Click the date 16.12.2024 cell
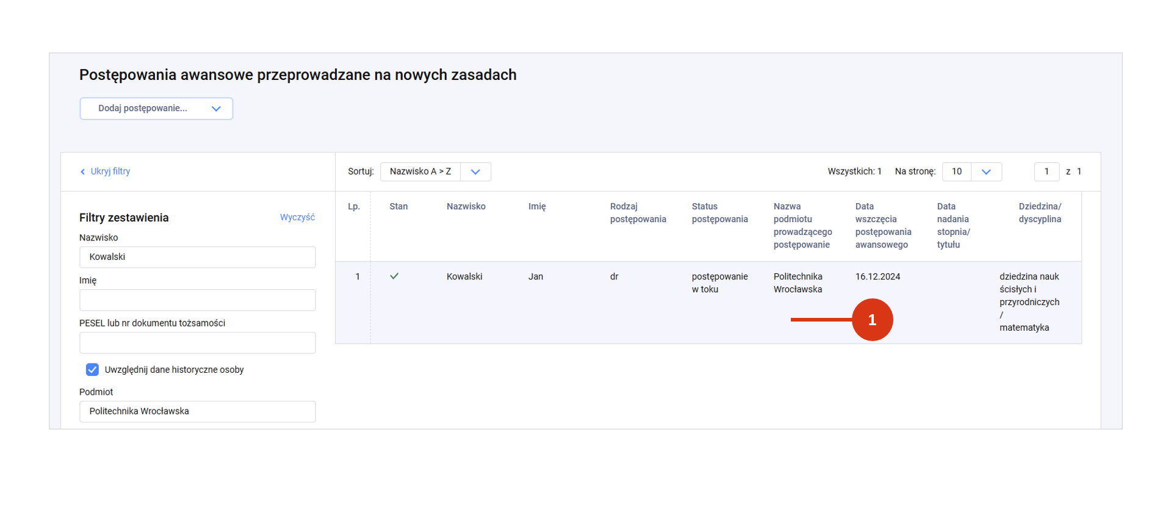Image resolution: width=1171 pixels, height=518 pixels. tap(877, 277)
